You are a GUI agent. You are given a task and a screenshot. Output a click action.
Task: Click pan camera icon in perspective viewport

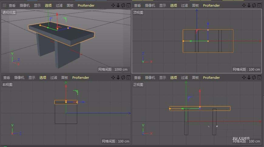point(113,5)
